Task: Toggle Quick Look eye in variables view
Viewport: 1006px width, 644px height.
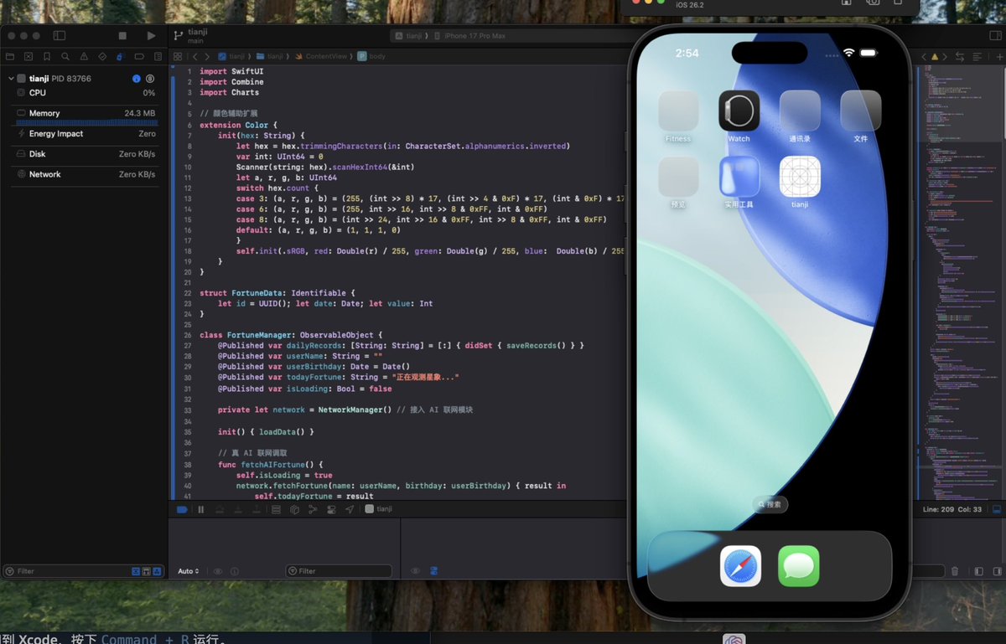Action: 218,571
